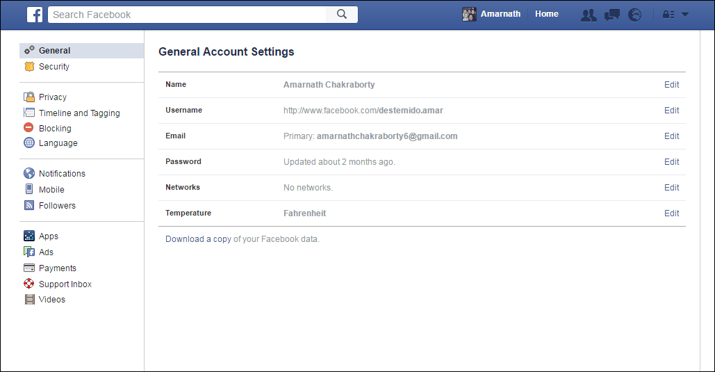Open Payments settings label
The height and width of the screenshot is (372, 715).
(58, 268)
